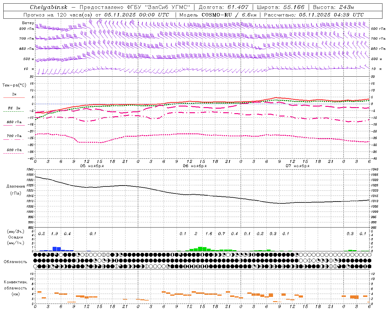The image size is (387, 309).
Task: Select the text "Предоставлено ФГБУ ЗапСиб УГМС"
Action: coord(135,7)
